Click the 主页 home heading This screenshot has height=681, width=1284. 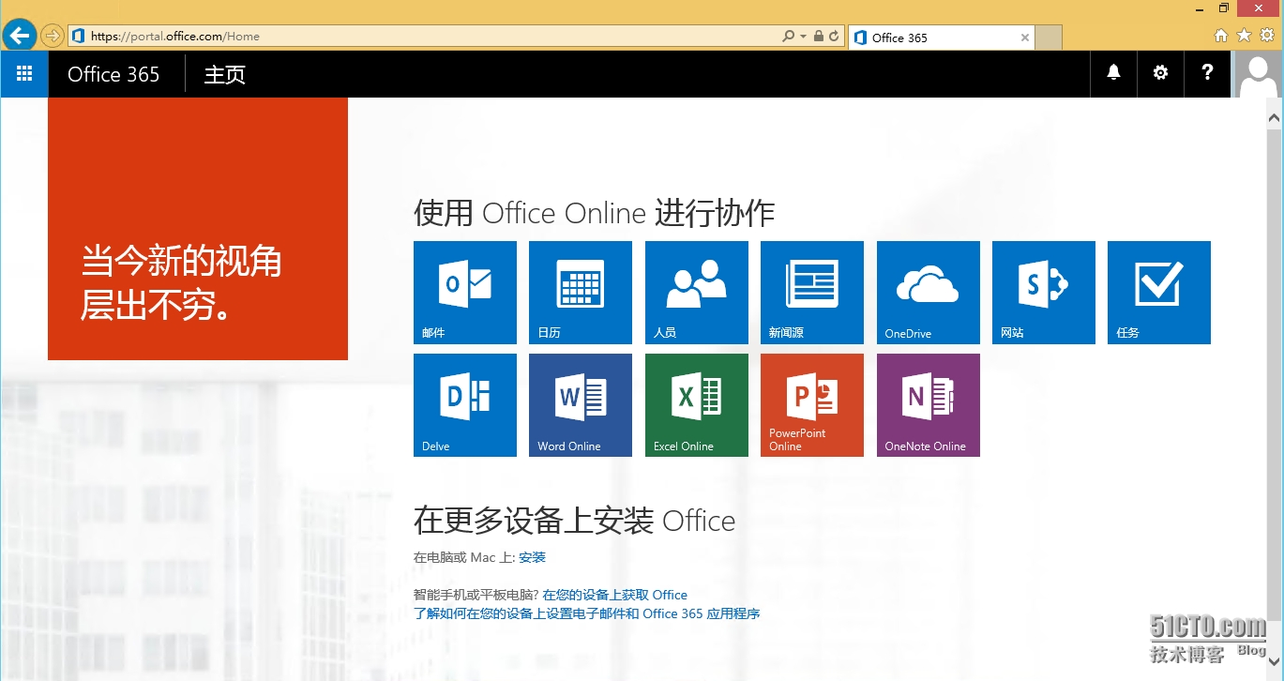pyautogui.click(x=225, y=75)
